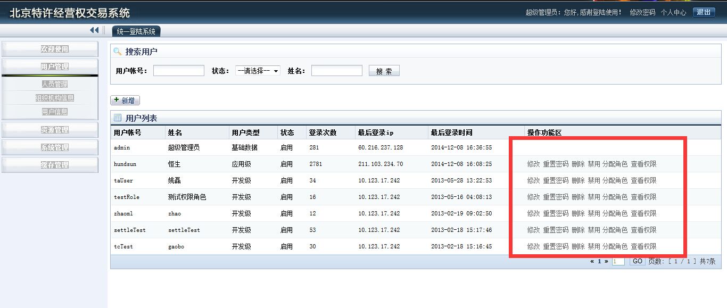Click 删除 for hundsun row
The width and height of the screenshot is (727, 308).
[x=578, y=164]
